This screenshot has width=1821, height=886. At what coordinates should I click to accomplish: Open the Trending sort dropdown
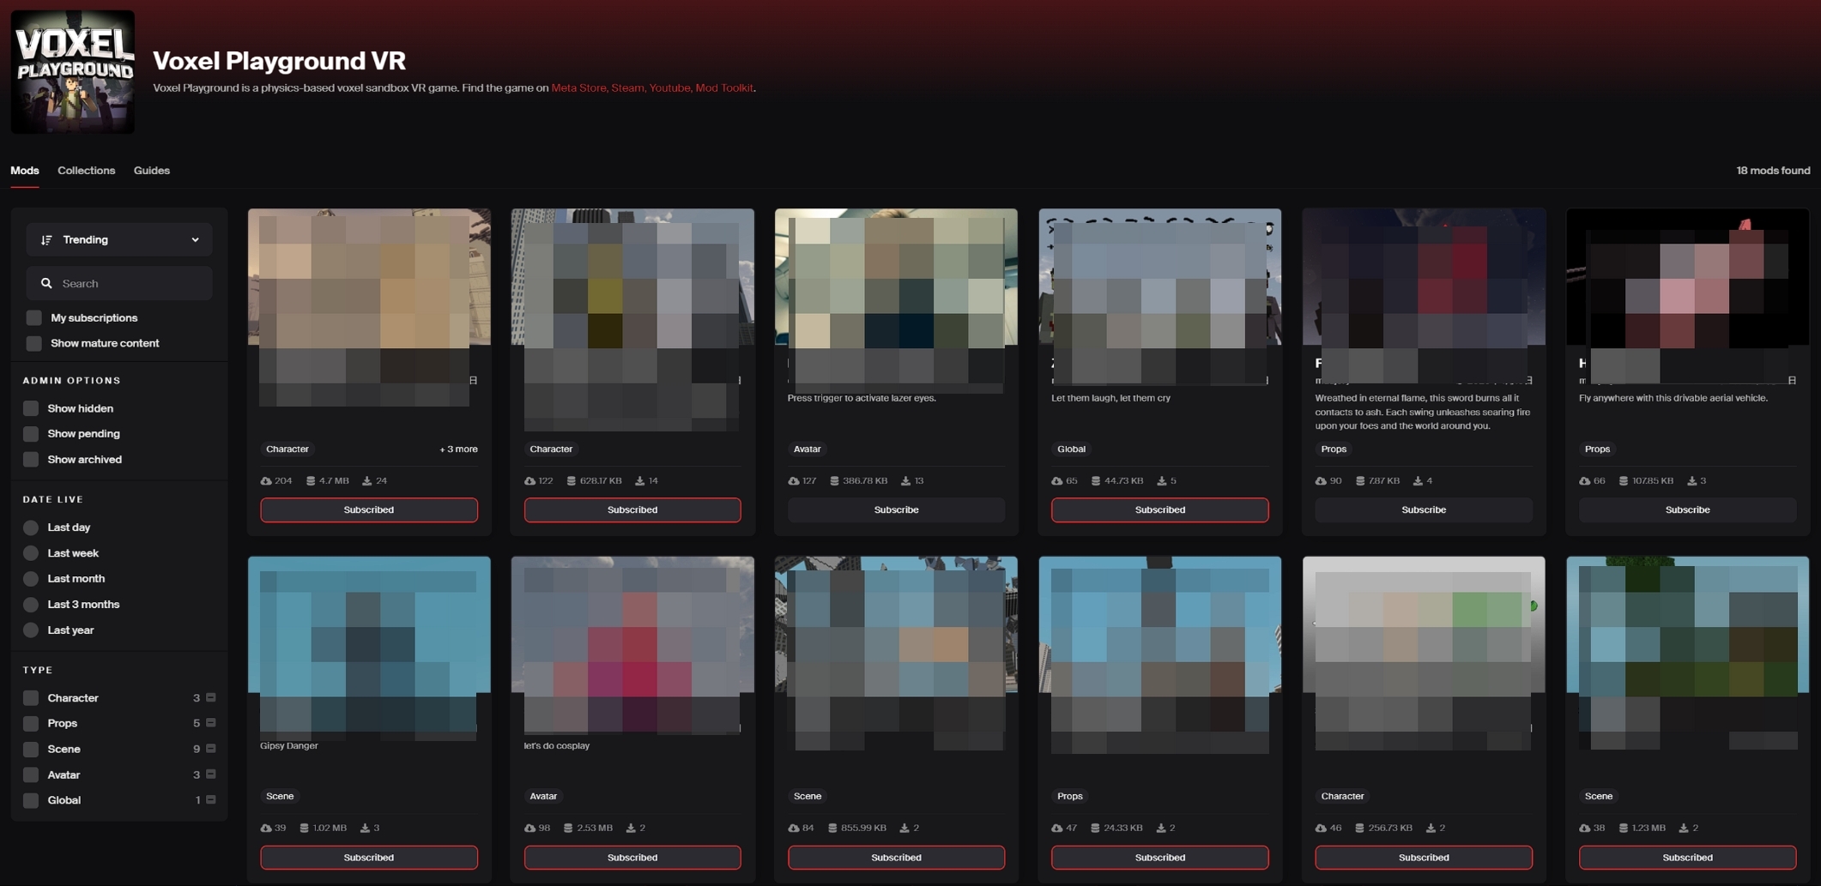click(119, 240)
